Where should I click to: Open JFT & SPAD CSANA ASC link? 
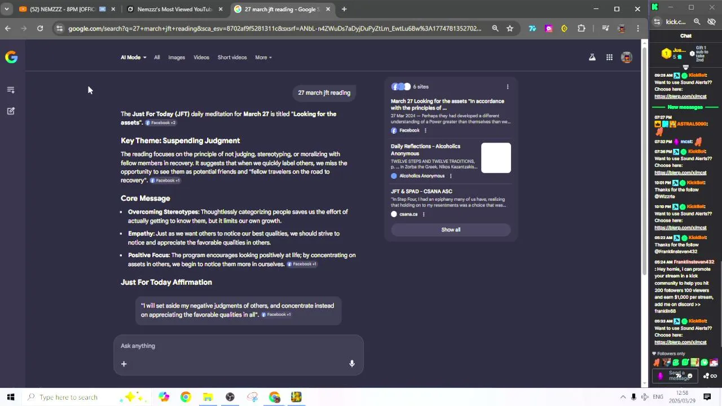coord(421,191)
